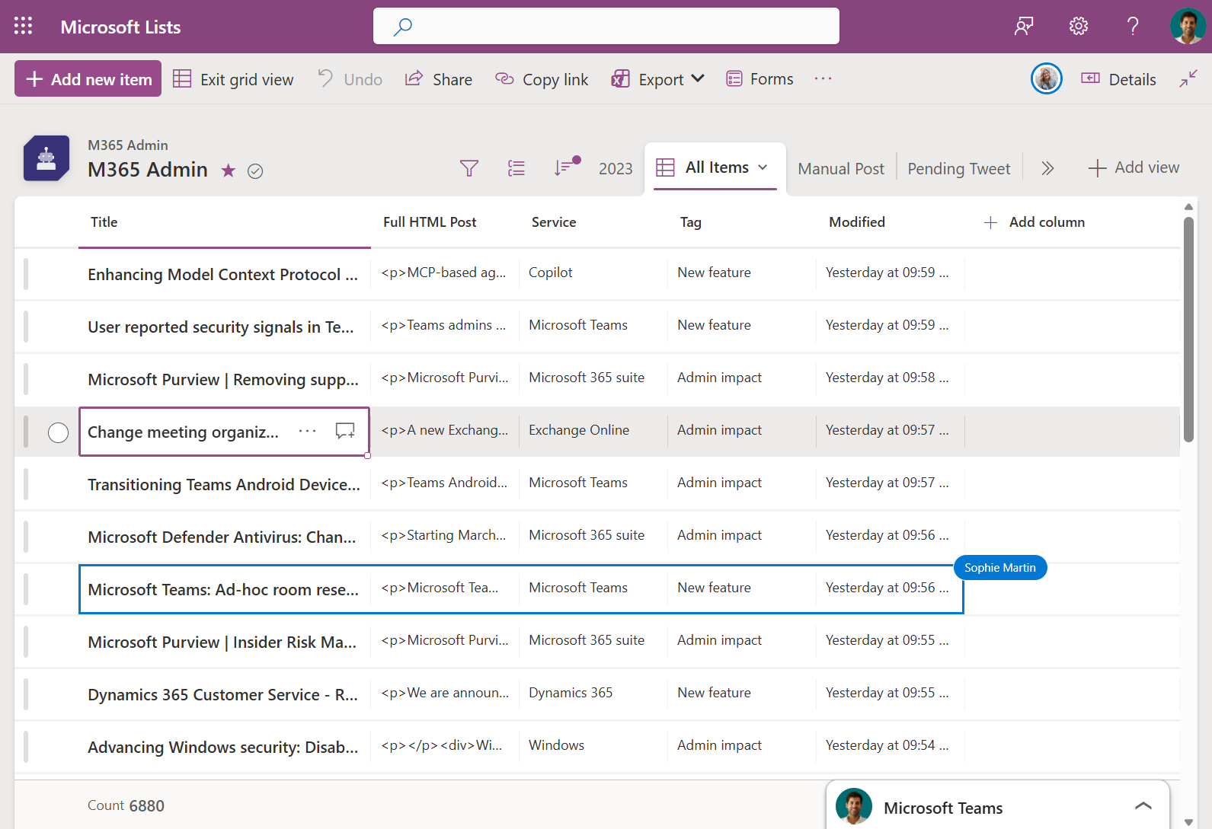Click the Sophie Martin presence label
This screenshot has height=829, width=1212.
point(1000,568)
